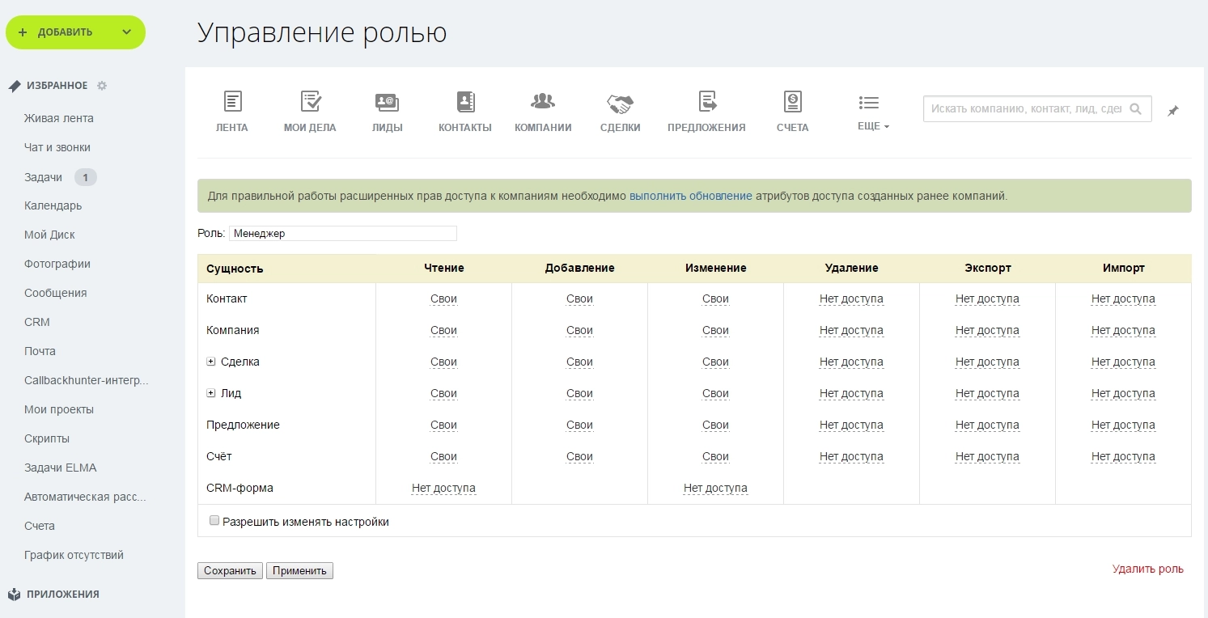Click the Роль name input field

coord(342,233)
